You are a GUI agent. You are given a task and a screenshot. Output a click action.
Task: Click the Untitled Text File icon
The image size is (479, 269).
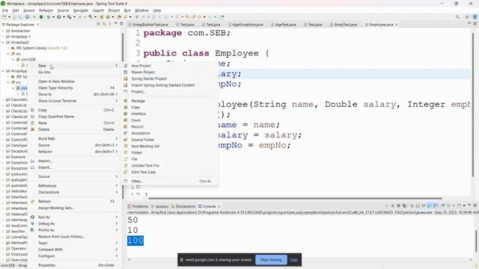[x=126, y=165]
